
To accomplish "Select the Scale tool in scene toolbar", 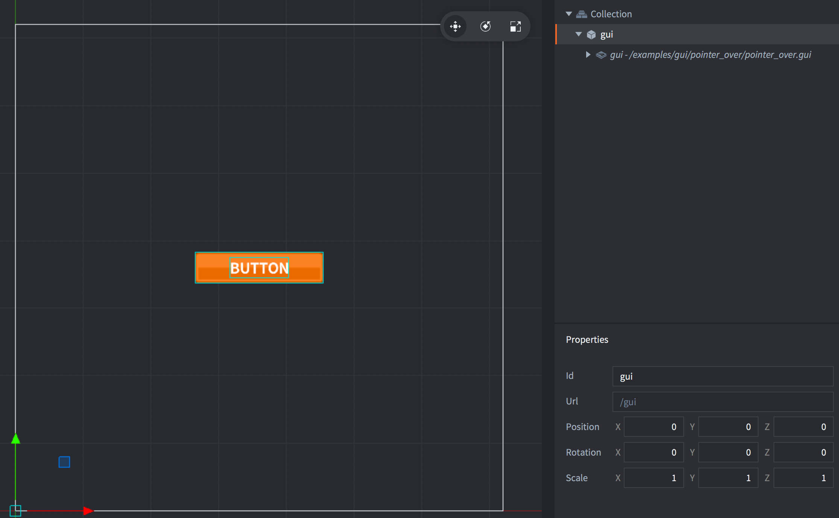I will coord(515,26).
